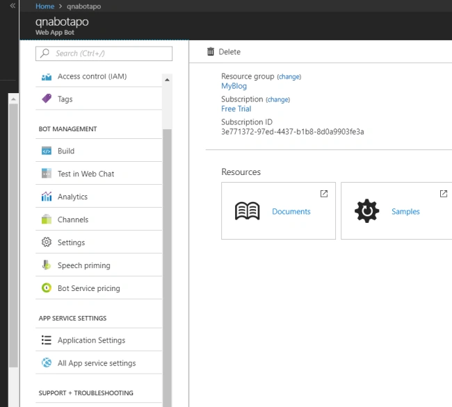Open the Channels menu item
This screenshot has height=407, width=452.
tap(99, 219)
